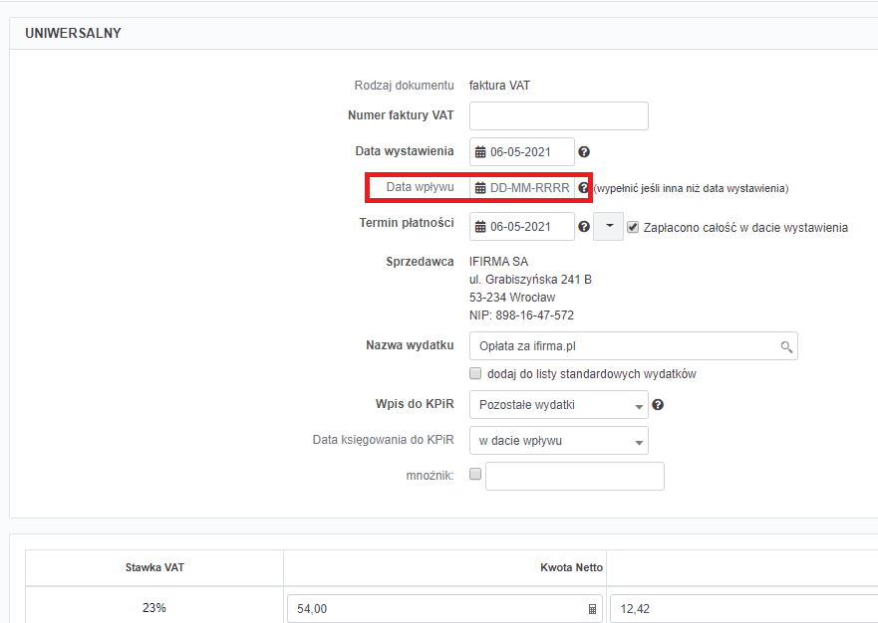Open calculator icon in Kwota Netto field

[592, 609]
